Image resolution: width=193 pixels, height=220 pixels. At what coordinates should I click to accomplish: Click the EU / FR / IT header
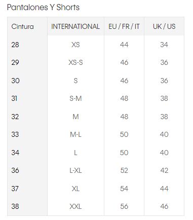(x=124, y=26)
